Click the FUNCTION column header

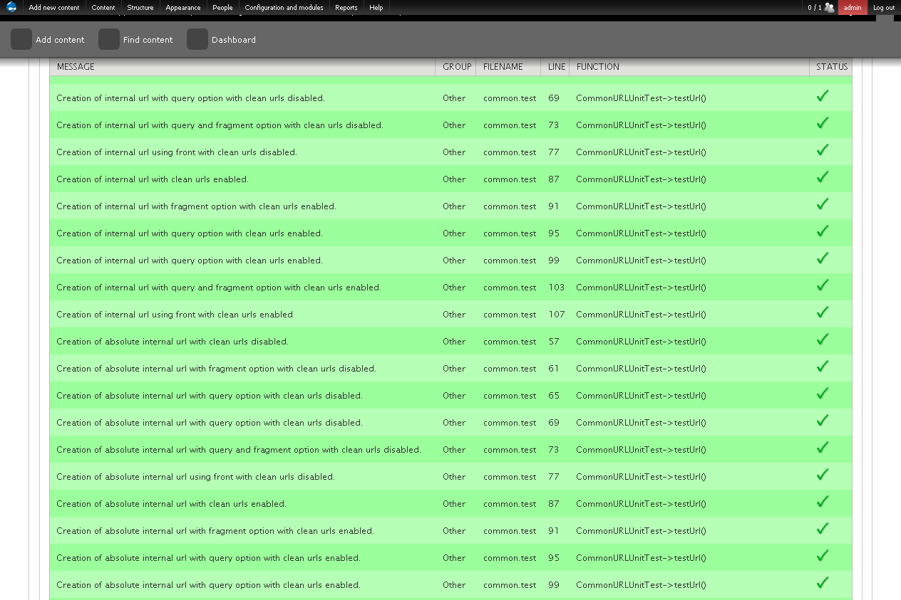pos(598,67)
